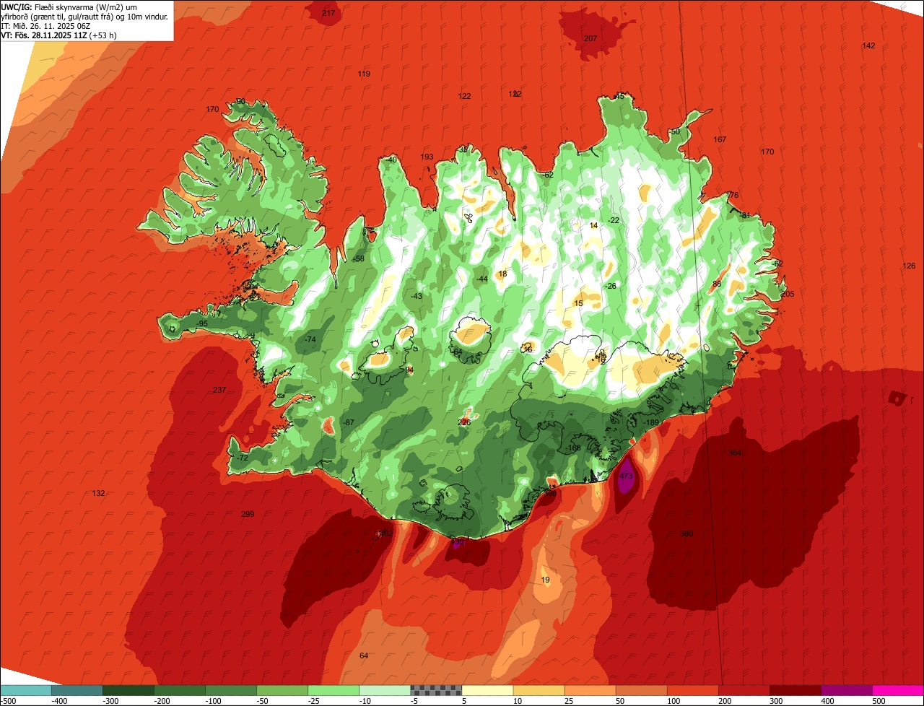
Task: Select the yellow-orange 10 to 25 legend swatch
Action: pos(538,690)
